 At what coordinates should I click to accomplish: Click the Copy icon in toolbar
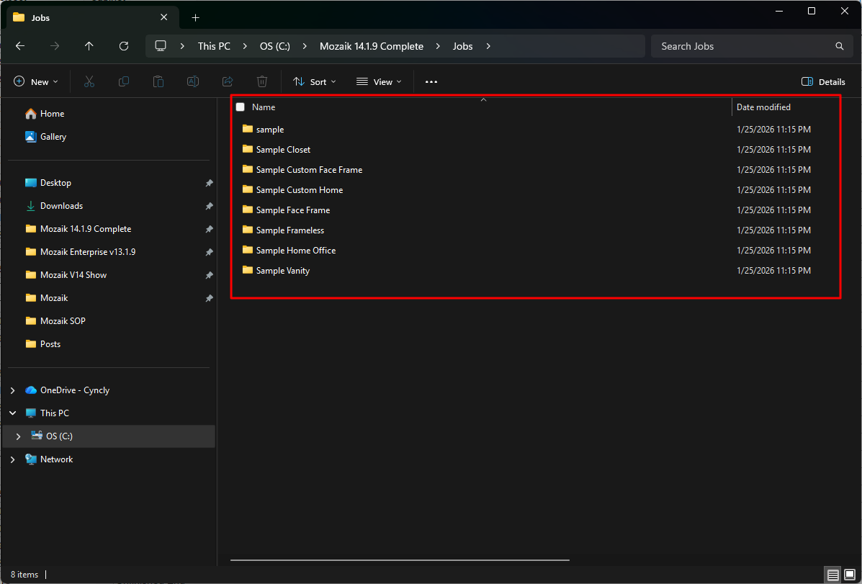point(124,82)
